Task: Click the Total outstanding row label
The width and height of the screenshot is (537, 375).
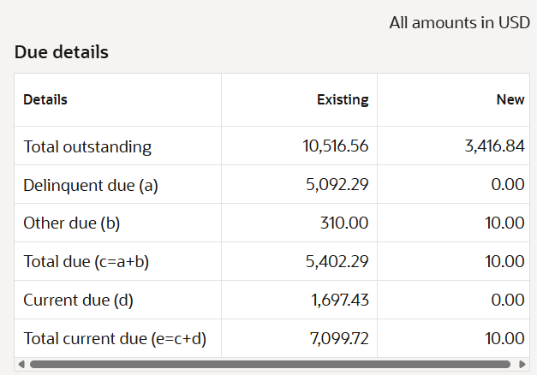Action: point(87,146)
